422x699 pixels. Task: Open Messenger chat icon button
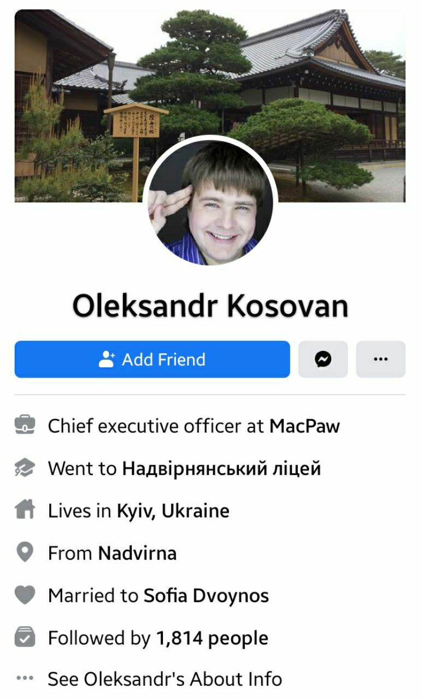[x=323, y=359]
